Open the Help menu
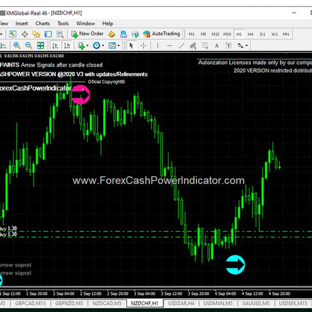Viewport: 312px width, 312px height. 108,23
